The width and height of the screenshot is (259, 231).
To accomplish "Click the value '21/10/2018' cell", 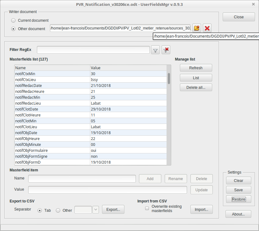I will click(128, 85).
